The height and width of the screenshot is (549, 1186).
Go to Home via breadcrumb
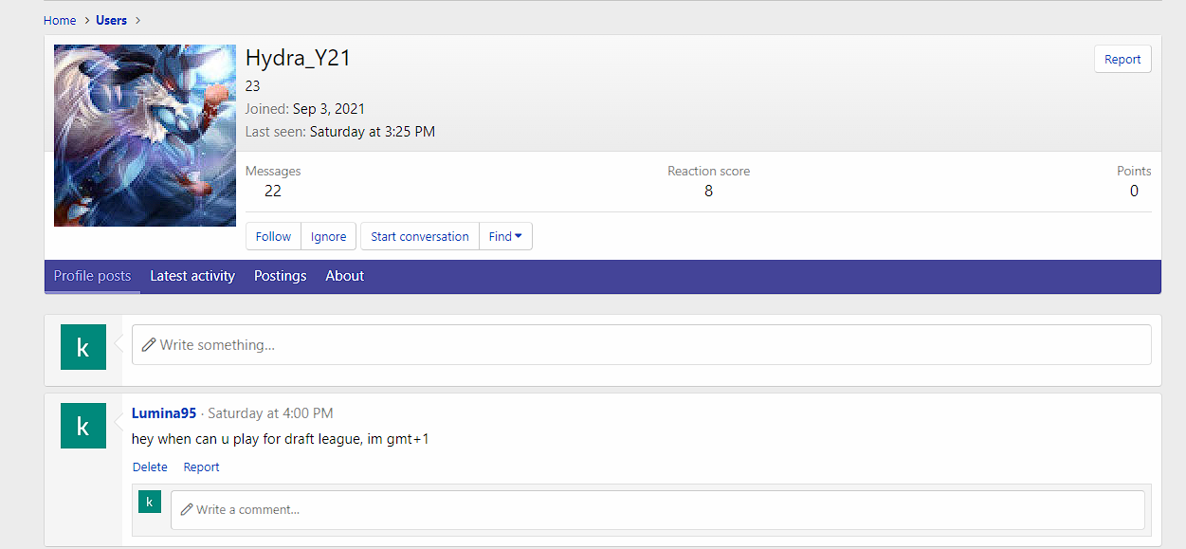point(60,20)
